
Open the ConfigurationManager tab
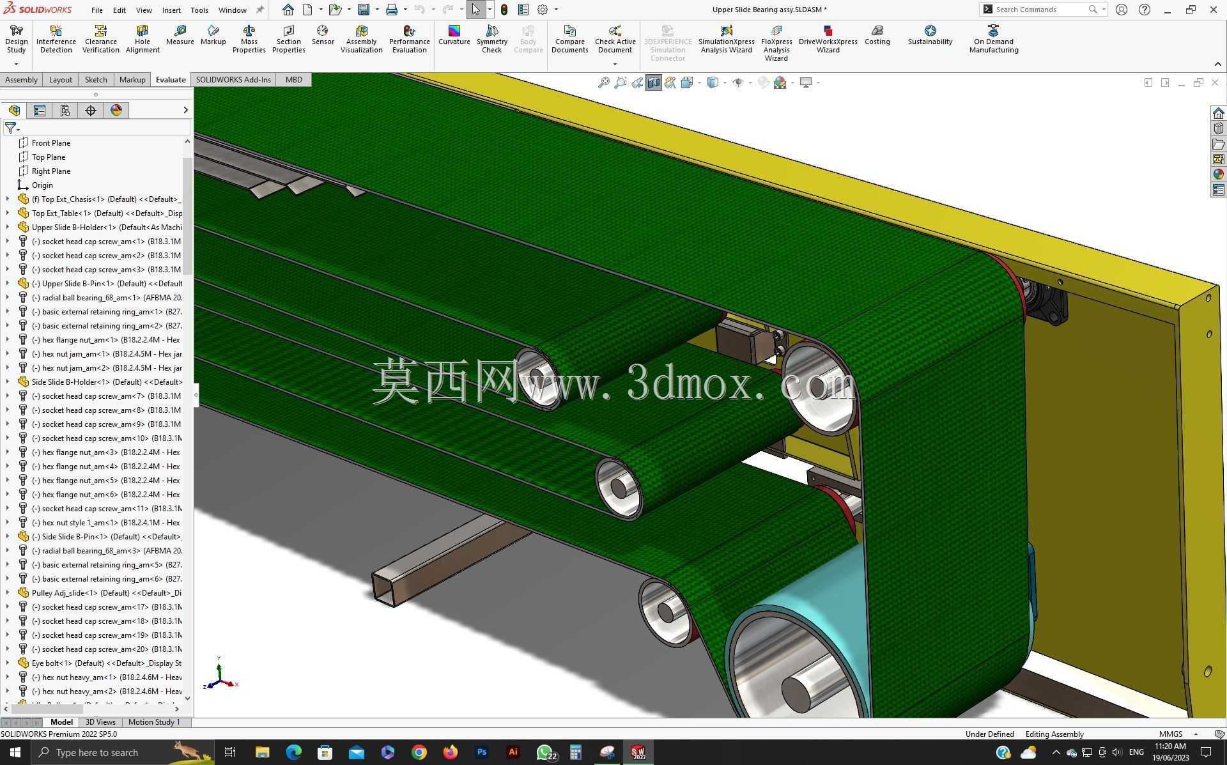[65, 111]
